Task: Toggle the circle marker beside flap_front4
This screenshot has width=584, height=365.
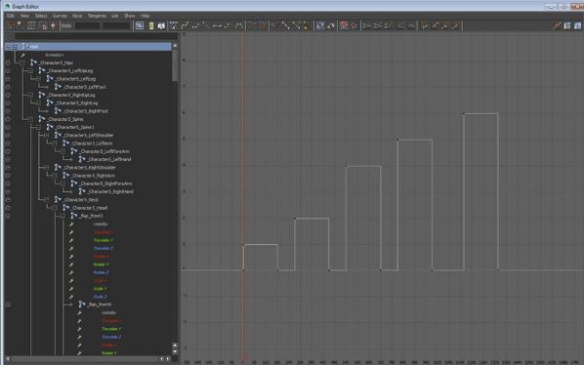Action: (x=8, y=304)
